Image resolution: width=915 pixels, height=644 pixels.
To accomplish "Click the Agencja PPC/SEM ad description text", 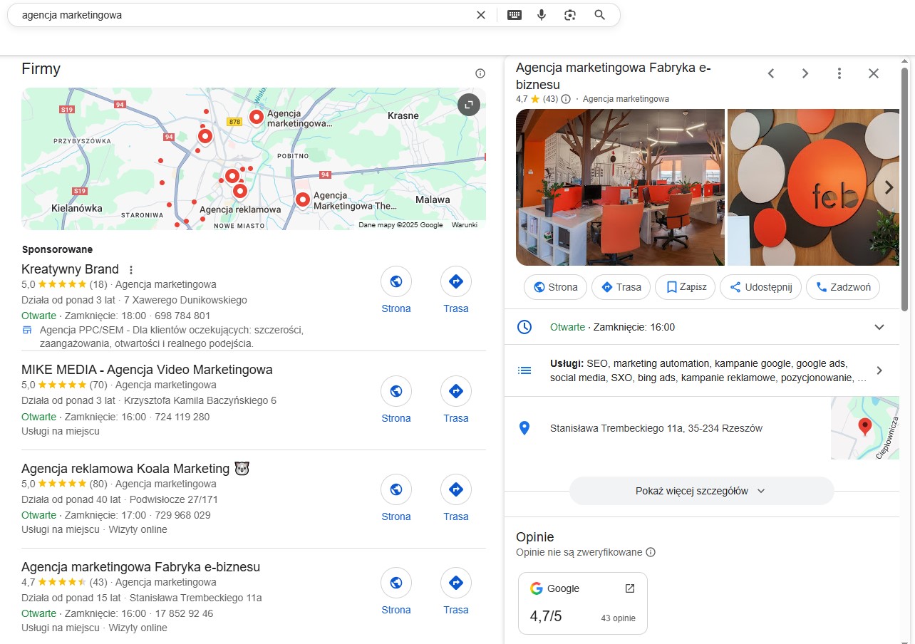I will 172,337.
